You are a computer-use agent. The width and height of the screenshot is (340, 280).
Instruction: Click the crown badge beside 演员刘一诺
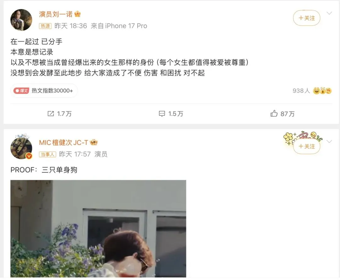click(77, 14)
